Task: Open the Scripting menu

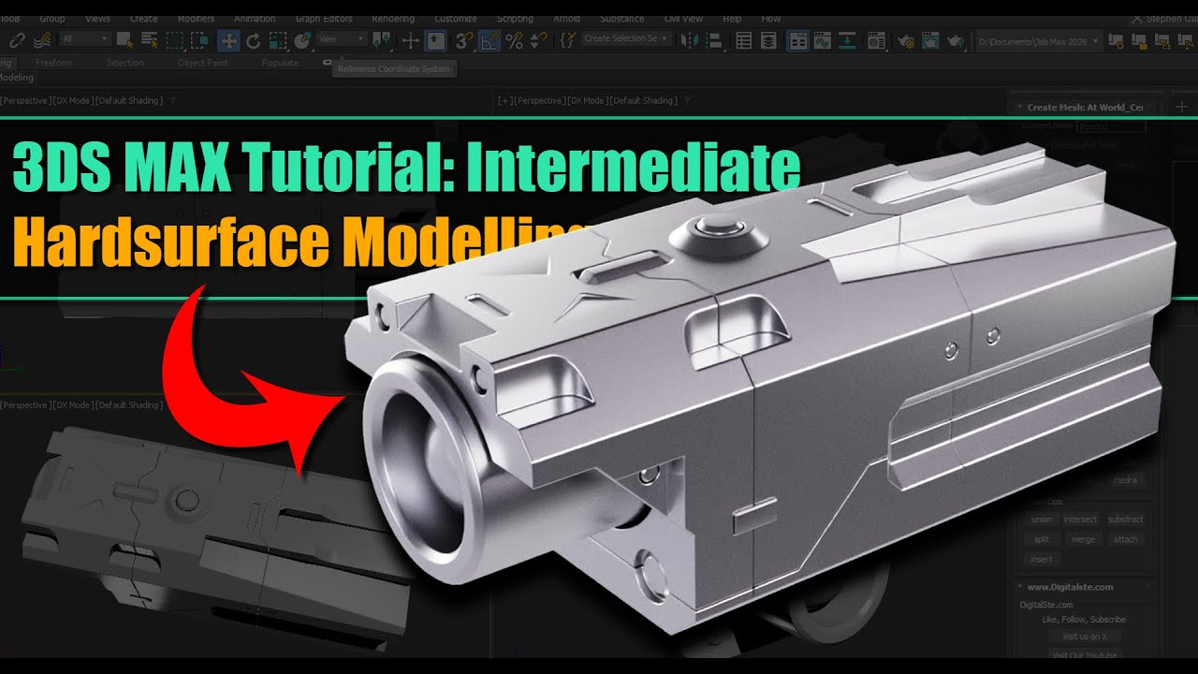Action: [515, 19]
